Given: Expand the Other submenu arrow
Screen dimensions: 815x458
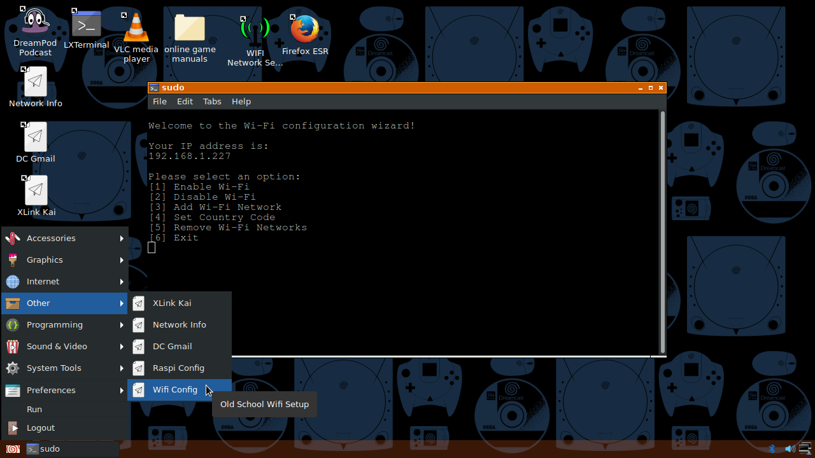Looking at the screenshot, I should (x=122, y=303).
